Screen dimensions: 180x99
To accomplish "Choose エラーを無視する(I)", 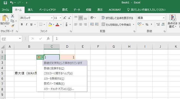I will click(x=54, y=78).
